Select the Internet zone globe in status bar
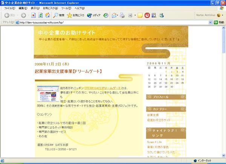Viewport: 226px width, 164px height. (195, 161)
